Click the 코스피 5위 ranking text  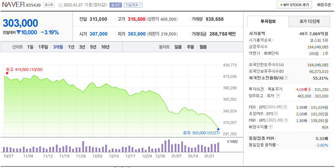coord(319,40)
